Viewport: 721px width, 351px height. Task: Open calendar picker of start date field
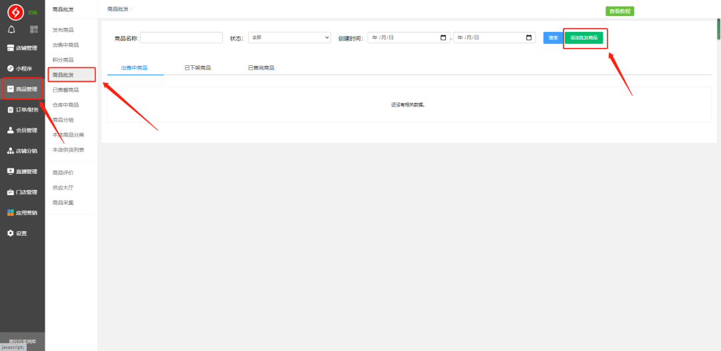point(443,37)
